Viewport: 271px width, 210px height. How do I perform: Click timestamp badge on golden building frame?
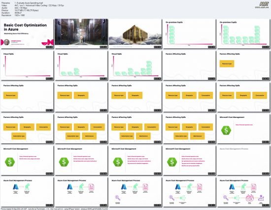[x=158, y=47]
